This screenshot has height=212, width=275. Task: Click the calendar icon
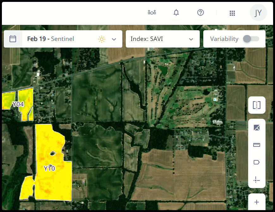pos(13,39)
